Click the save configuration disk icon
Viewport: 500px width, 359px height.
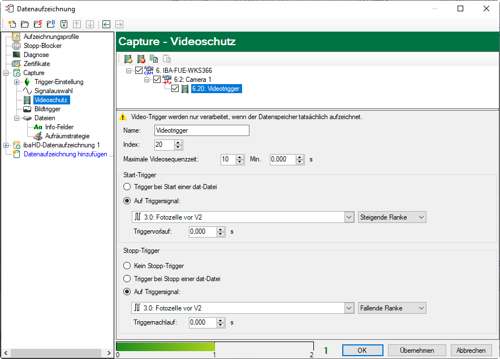pos(64,24)
